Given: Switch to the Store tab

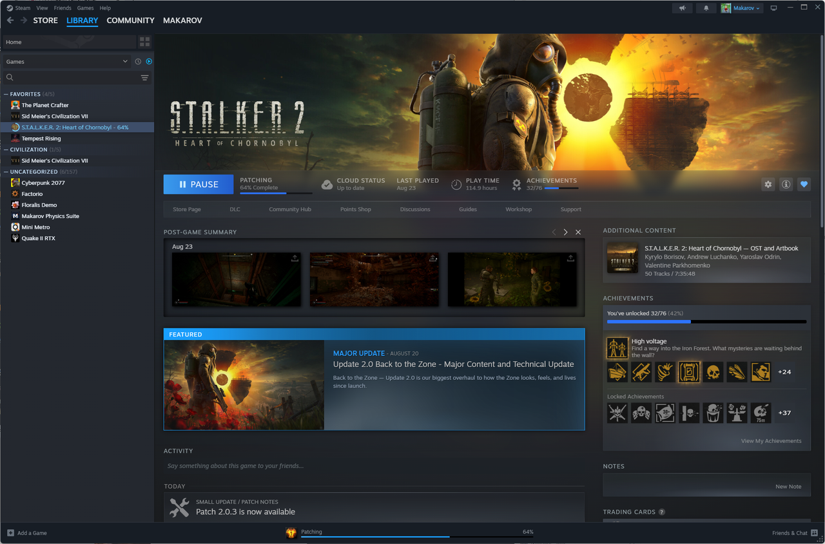Looking at the screenshot, I should [x=46, y=21].
